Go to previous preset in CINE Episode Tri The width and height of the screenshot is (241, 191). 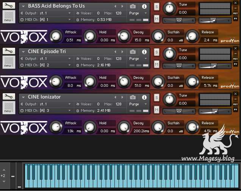(115, 52)
